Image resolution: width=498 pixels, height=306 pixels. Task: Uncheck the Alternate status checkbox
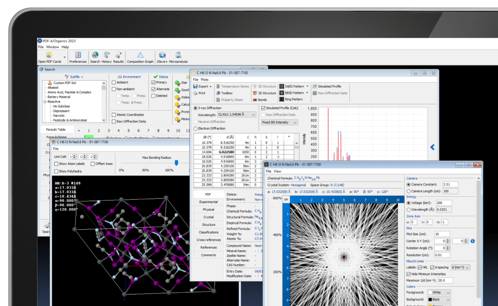[x=153, y=89]
